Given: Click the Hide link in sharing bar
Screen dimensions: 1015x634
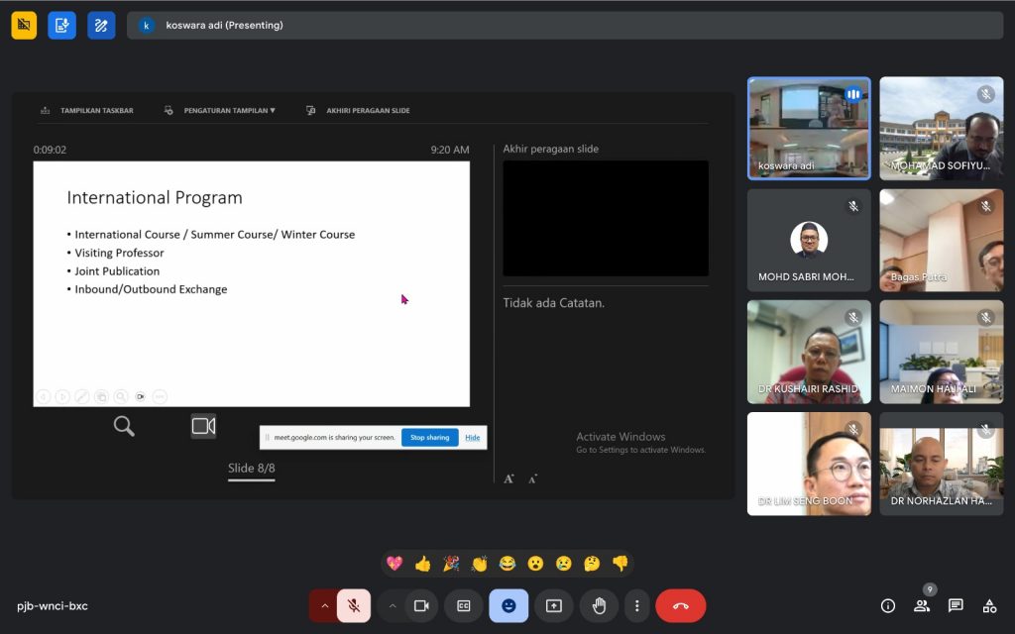Looking at the screenshot, I should [x=473, y=437].
